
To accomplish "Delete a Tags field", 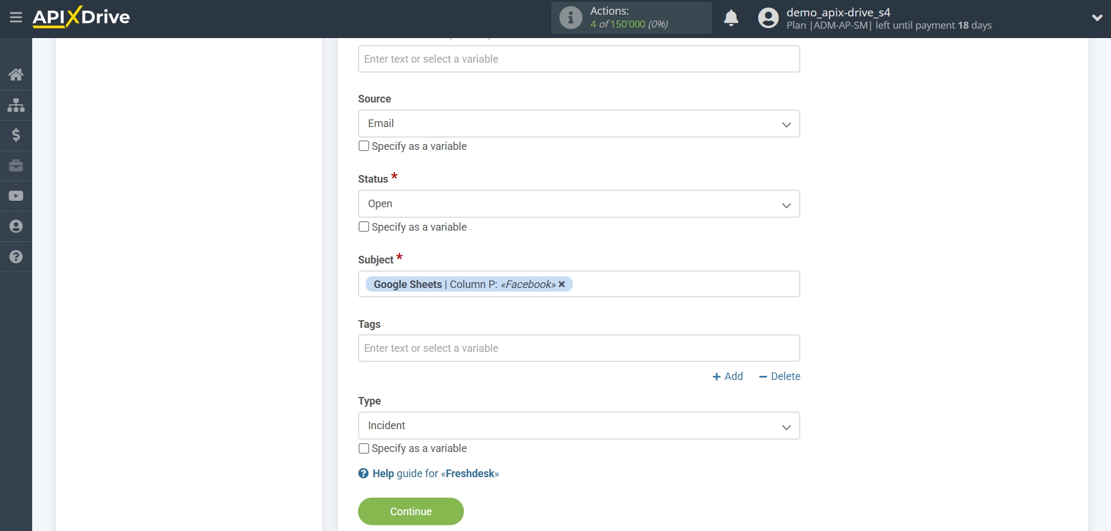I will tap(779, 376).
